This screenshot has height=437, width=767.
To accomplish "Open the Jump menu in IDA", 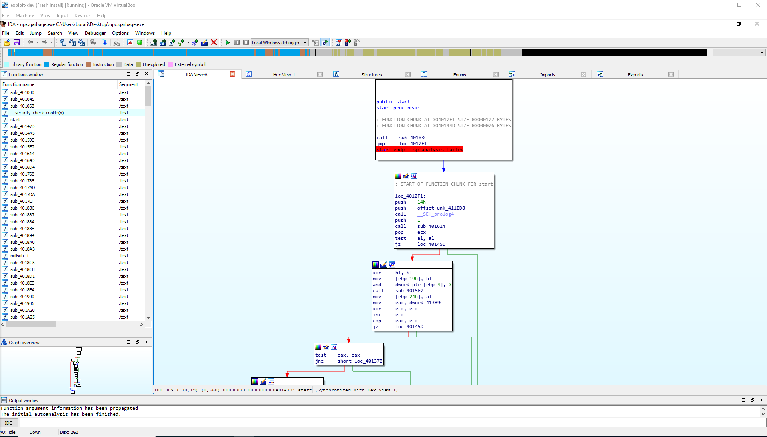I will [x=36, y=33].
